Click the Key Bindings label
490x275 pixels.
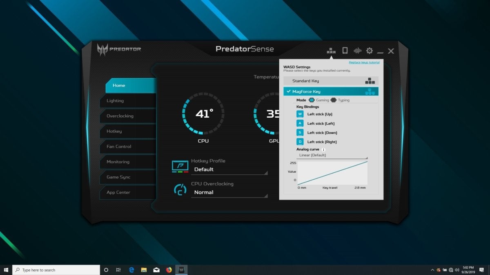[308, 107]
